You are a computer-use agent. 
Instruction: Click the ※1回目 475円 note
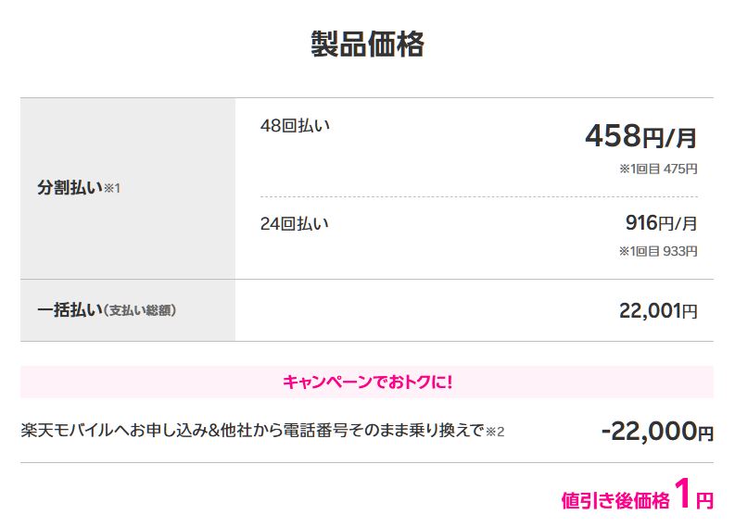click(x=658, y=169)
